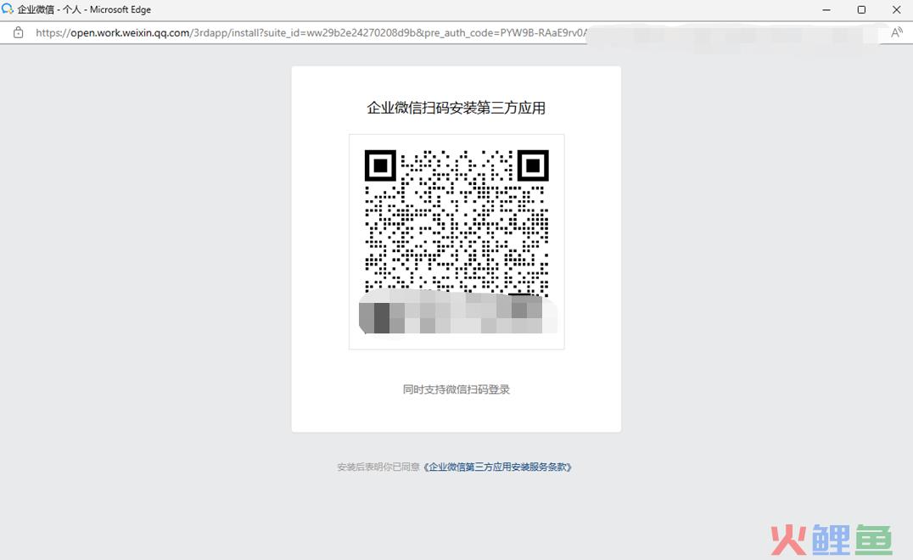
Task: Click the heading 企业微信扫码安装第三方应用
Action: [x=456, y=108]
